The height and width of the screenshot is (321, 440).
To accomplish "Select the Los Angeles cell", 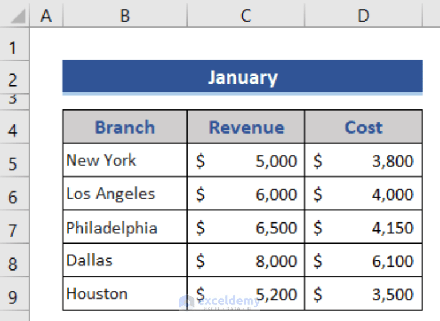I will 125,193.
